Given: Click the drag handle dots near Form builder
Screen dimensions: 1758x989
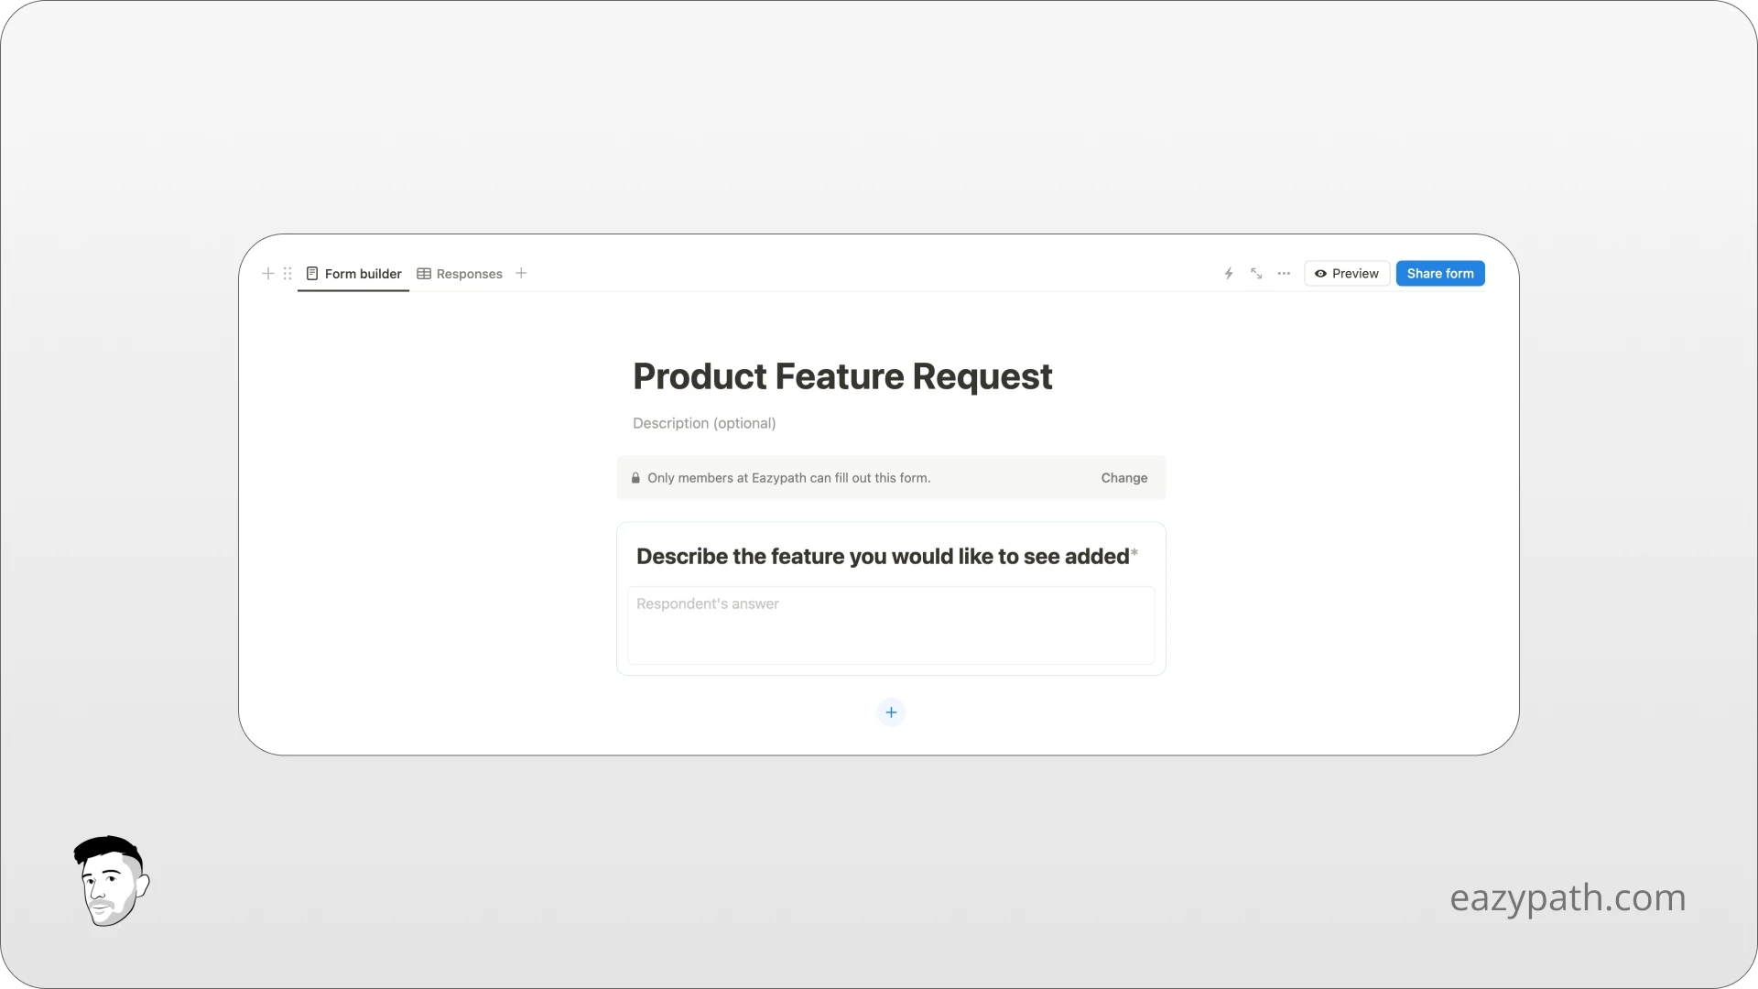Looking at the screenshot, I should [288, 273].
